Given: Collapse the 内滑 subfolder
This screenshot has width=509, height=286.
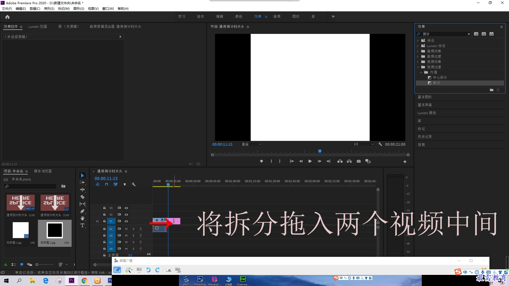Looking at the screenshot, I should pyautogui.click(x=421, y=72).
